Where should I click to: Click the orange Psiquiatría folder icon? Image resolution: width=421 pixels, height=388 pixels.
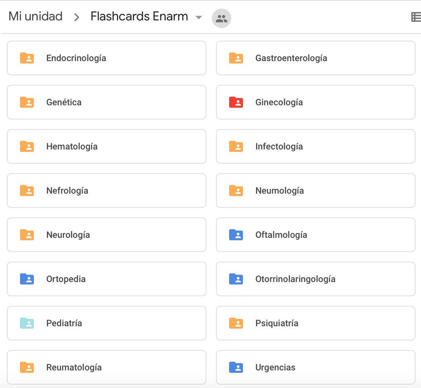[236, 323]
